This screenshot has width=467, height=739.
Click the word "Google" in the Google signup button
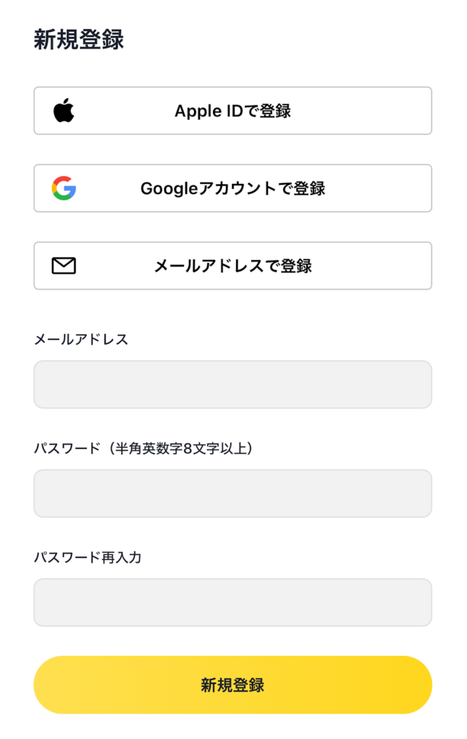point(164,188)
